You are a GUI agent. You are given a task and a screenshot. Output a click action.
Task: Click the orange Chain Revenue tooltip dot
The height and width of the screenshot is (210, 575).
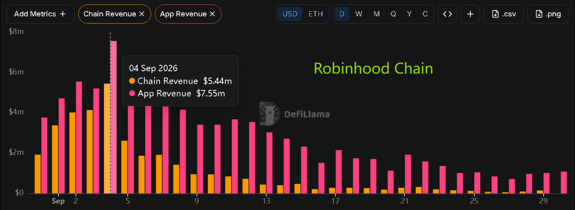click(132, 81)
